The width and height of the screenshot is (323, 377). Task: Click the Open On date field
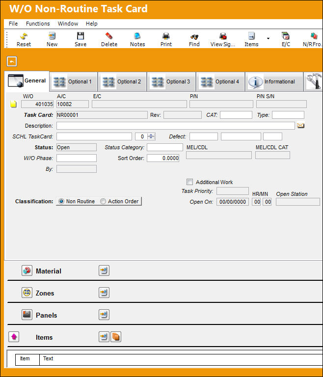click(x=233, y=202)
